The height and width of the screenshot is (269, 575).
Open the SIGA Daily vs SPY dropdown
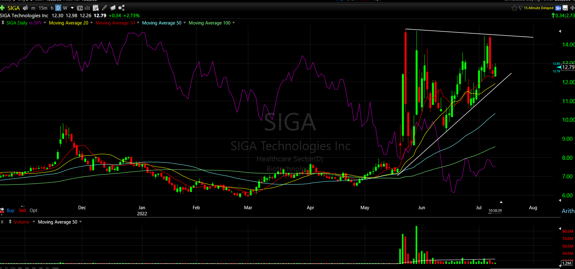[45, 23]
